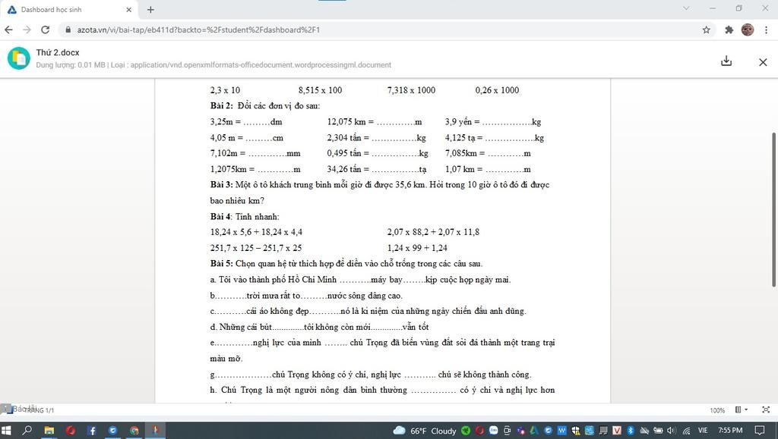Open Google Chrome from the taskbar
This screenshot has height=439, width=778.
[x=134, y=430]
